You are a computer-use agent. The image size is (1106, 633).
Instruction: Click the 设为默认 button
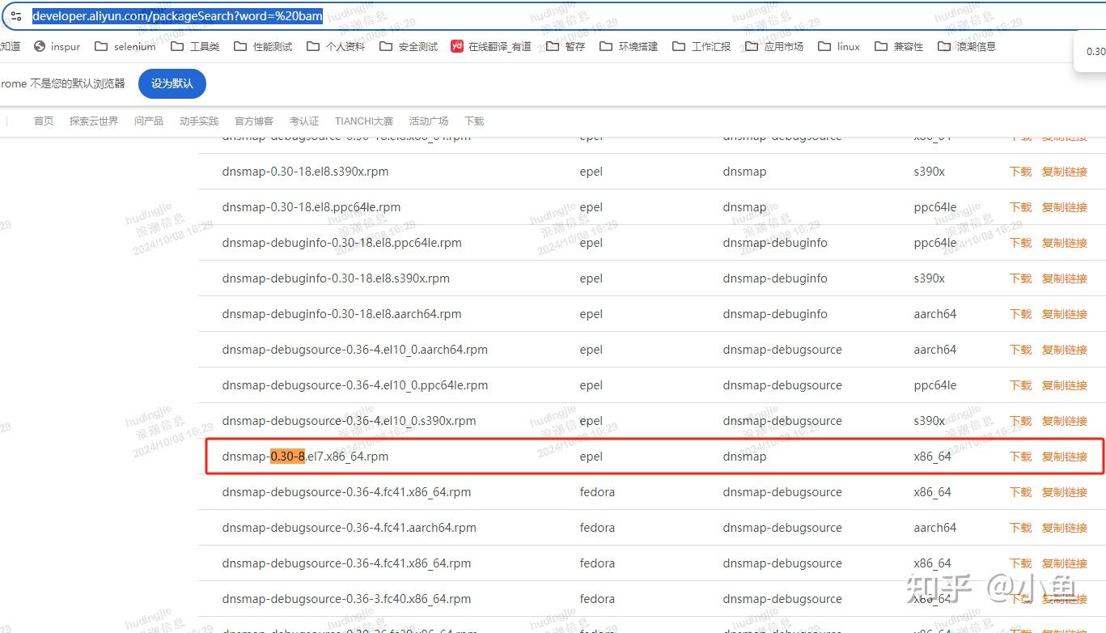[172, 83]
